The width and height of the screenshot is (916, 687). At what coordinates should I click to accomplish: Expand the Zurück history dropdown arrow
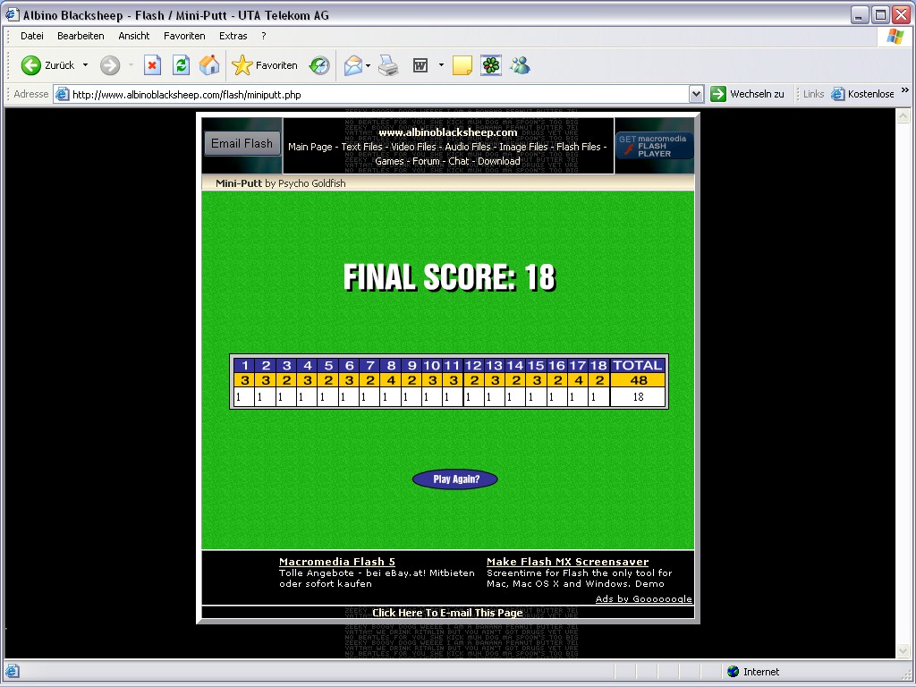pos(86,65)
